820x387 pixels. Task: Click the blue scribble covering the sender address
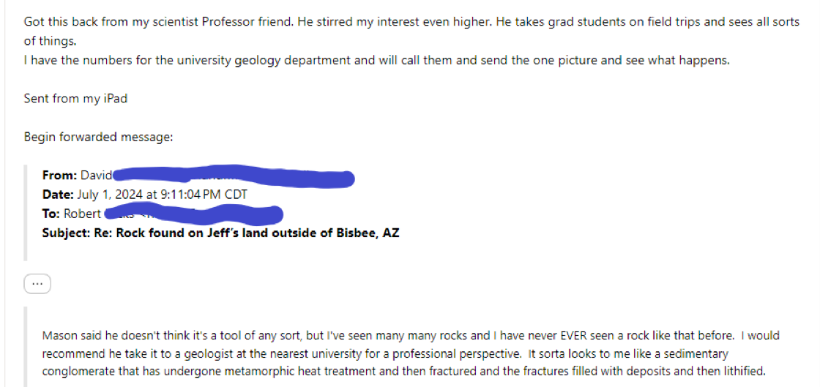234,176
